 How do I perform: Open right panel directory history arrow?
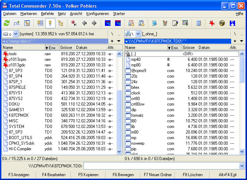click(241, 41)
